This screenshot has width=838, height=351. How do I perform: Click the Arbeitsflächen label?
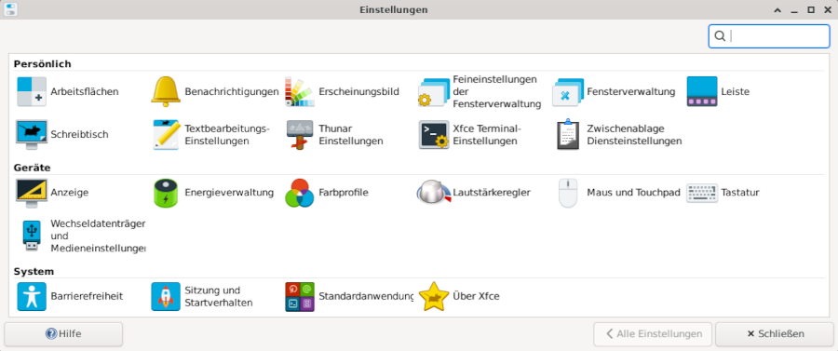coord(85,92)
